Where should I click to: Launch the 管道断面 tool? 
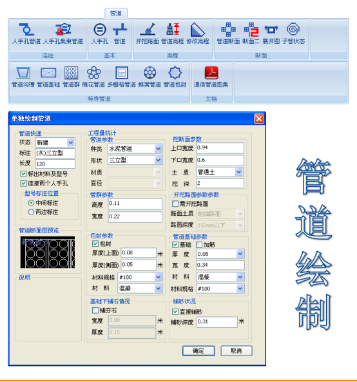pyautogui.click(x=228, y=29)
